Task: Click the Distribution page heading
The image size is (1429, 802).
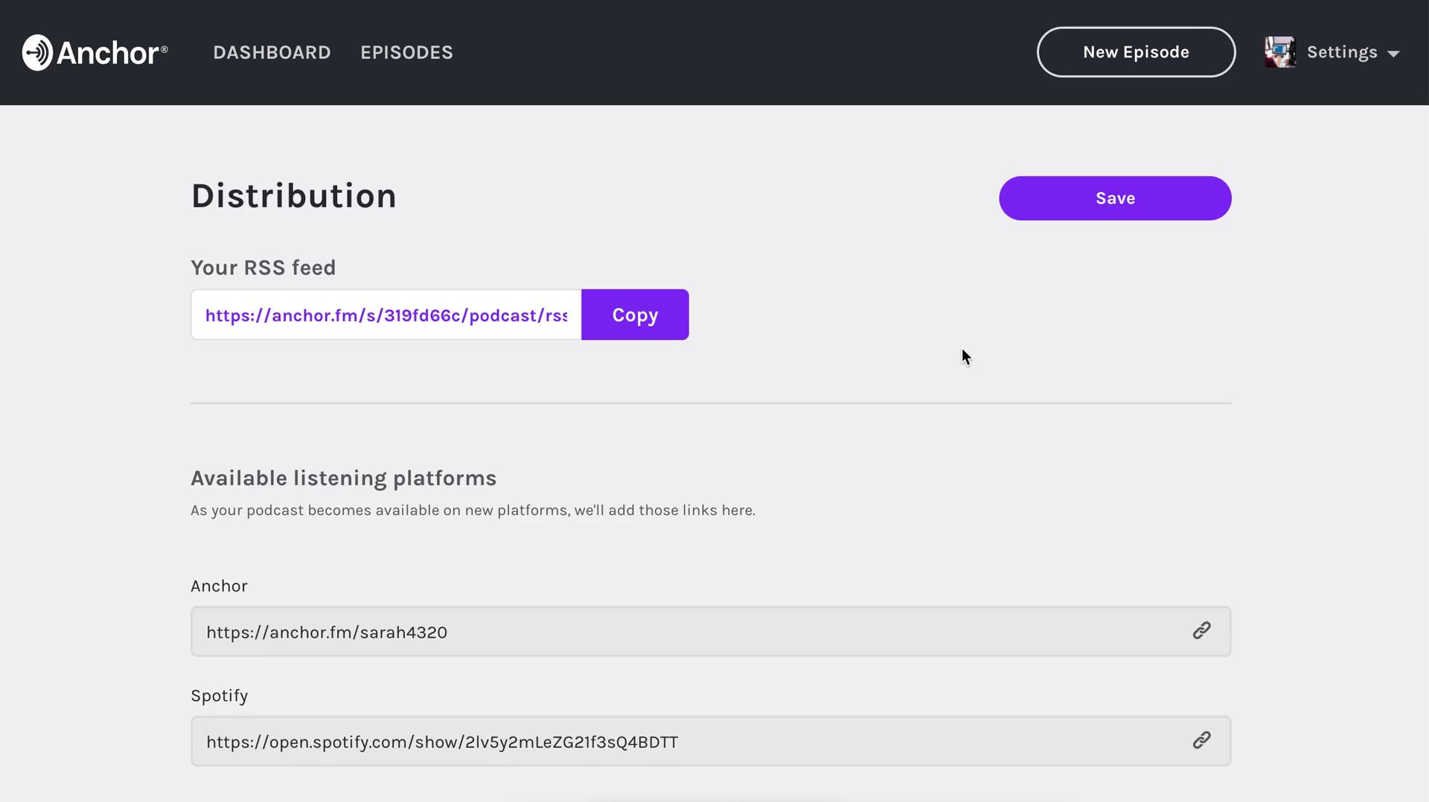Action: pos(293,196)
